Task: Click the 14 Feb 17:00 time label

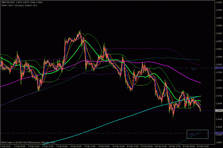Action: [x=174, y=146]
